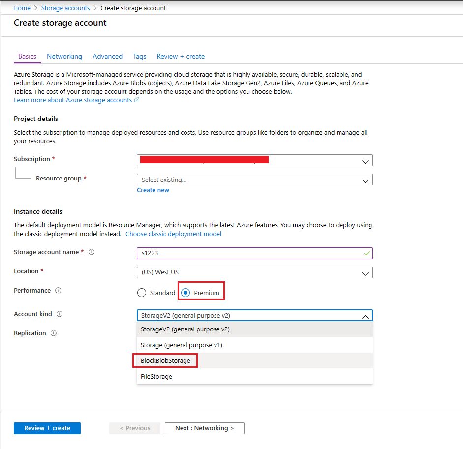The width and height of the screenshot is (463, 449).
Task: Open the Account kind info icon
Action: coord(60,314)
